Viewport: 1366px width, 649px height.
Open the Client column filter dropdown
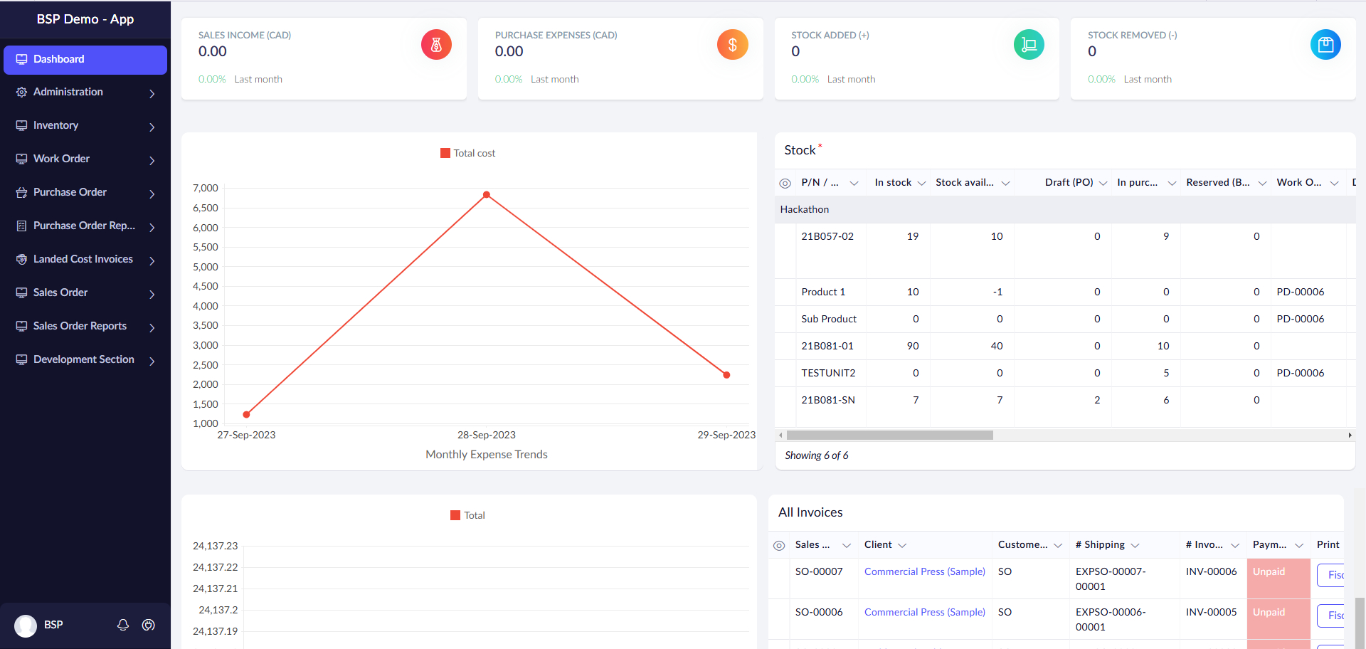(x=902, y=545)
